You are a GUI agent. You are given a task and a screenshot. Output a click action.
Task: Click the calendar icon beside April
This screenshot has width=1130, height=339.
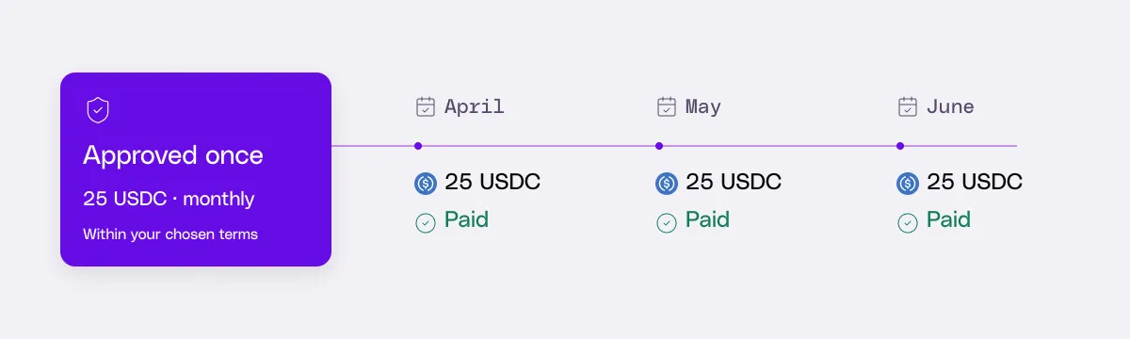pyautogui.click(x=426, y=106)
